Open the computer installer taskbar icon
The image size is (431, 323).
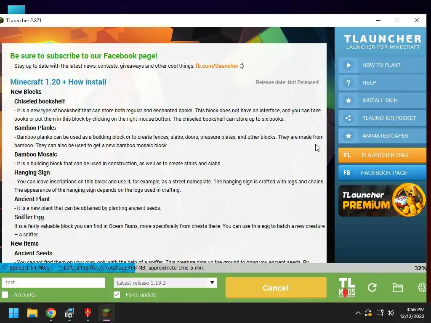(x=69, y=313)
